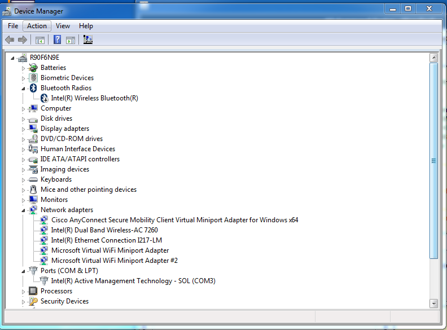
Task: Collapse the Network adapters node
Action: pos(23,210)
